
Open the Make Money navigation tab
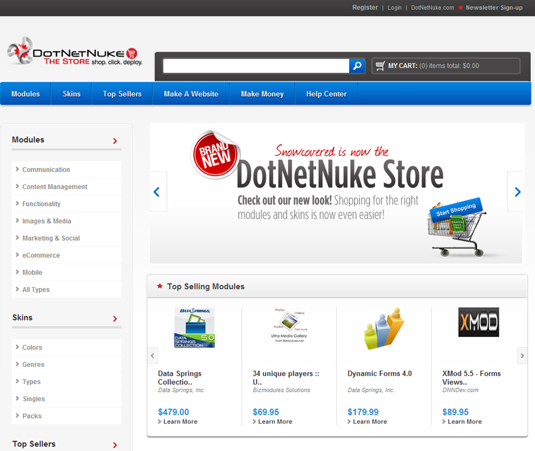tap(263, 94)
